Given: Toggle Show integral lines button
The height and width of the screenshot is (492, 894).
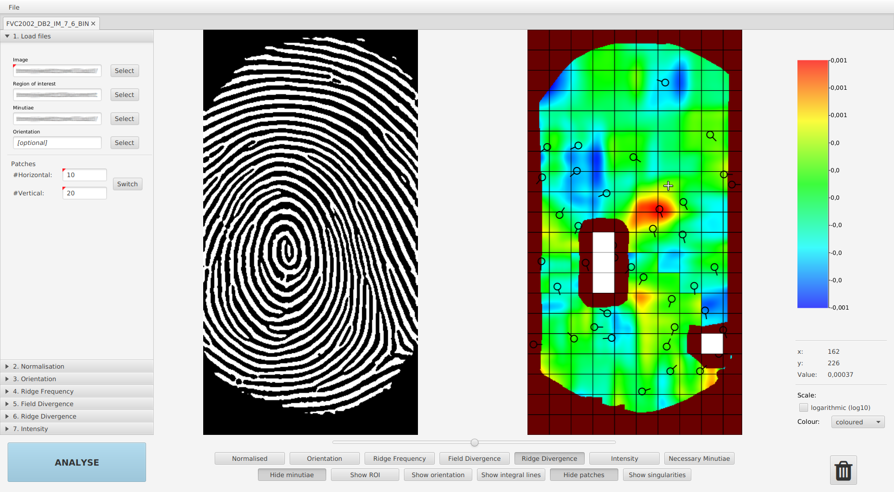Looking at the screenshot, I should [511, 475].
